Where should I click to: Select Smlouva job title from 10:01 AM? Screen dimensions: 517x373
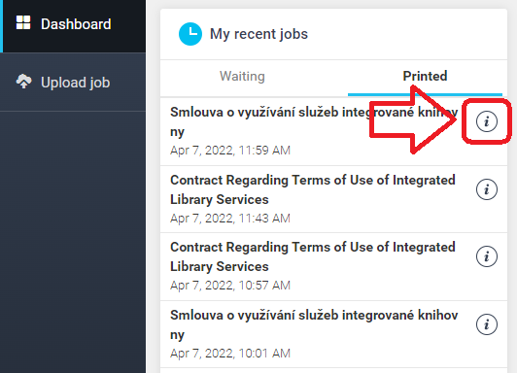coord(314,324)
